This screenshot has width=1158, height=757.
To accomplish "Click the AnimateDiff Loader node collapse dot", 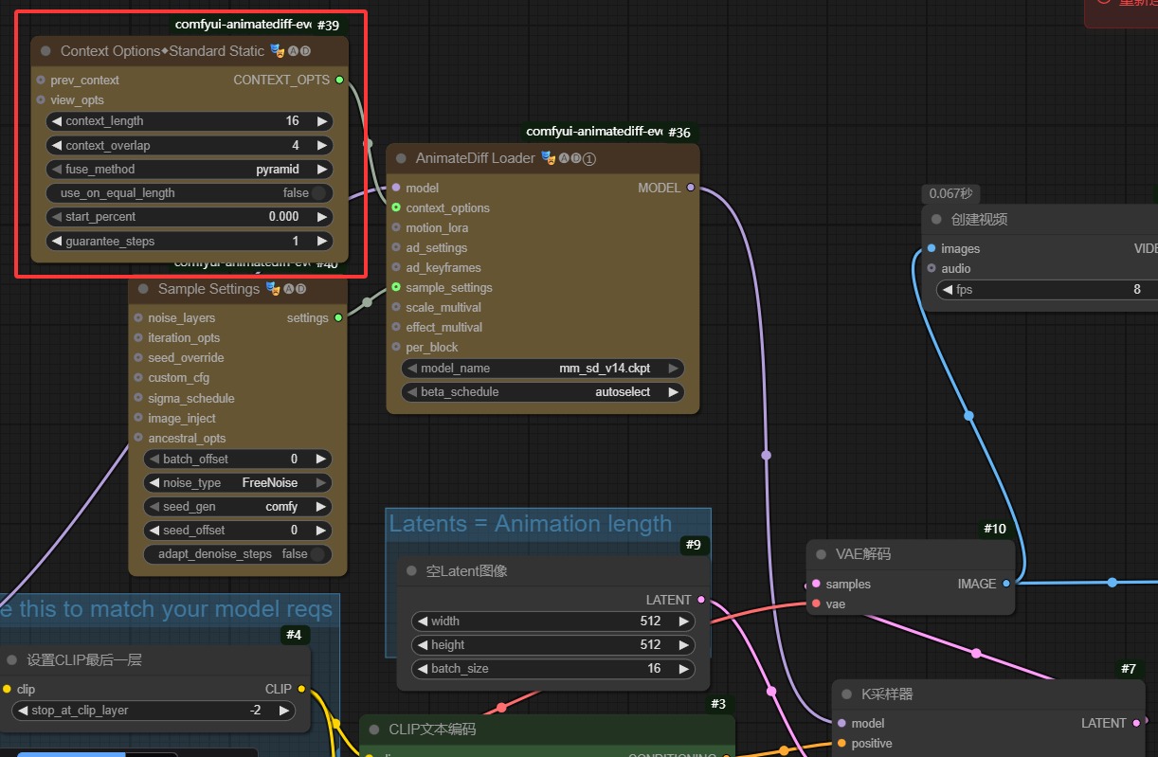I will 401,158.
